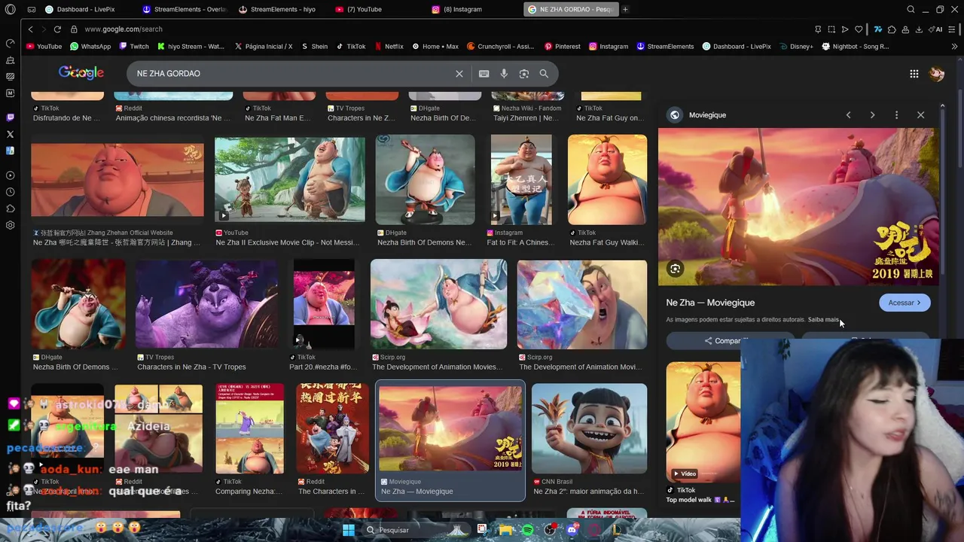The height and width of the screenshot is (542, 964).
Task: Open a new browser tab
Action: point(625,10)
